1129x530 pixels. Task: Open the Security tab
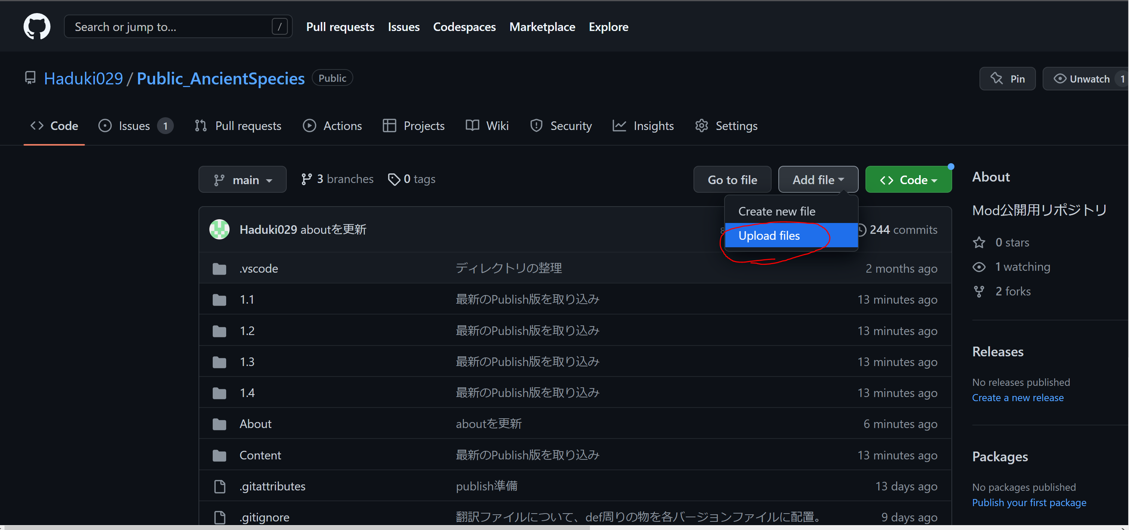point(560,126)
